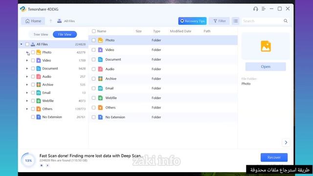
Task: Collapse preview pane with right chevron
Action: click(286, 142)
